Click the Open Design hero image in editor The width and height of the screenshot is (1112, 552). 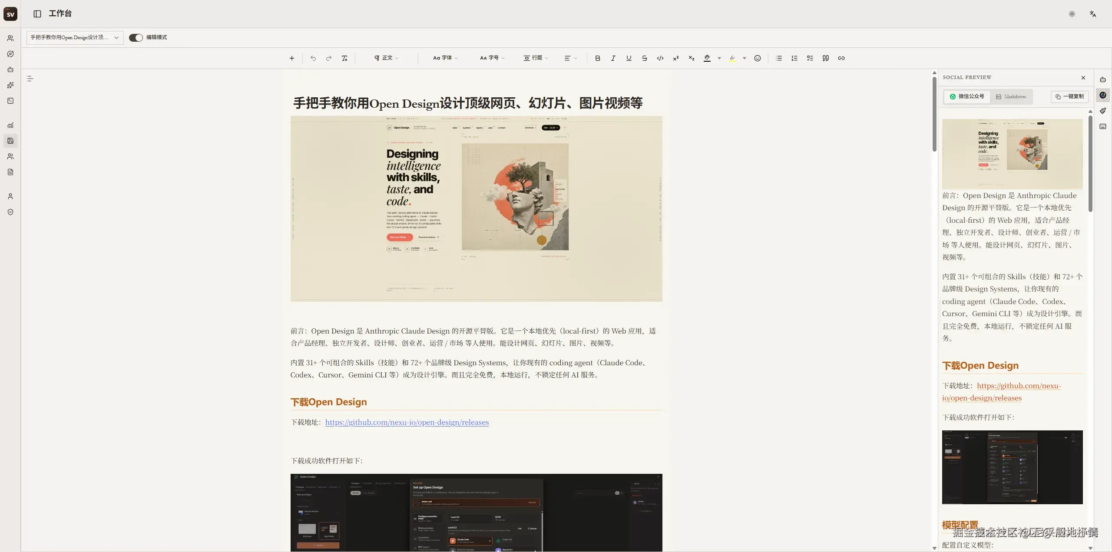(477, 209)
